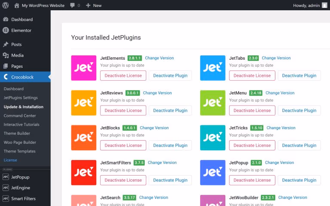Viewport: 330px width, 206px height.
Task: Click Change Version for JetPopup
Action: coord(279,163)
